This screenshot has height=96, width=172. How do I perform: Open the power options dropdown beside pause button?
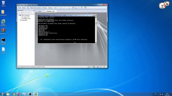point(57,8)
